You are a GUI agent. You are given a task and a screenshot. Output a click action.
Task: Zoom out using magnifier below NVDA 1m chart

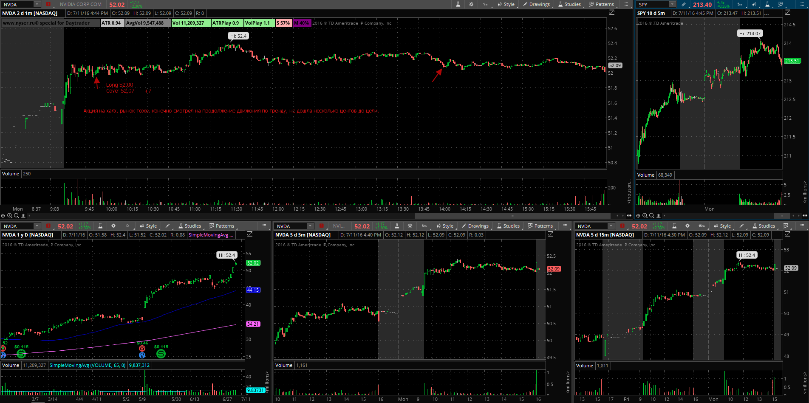(17, 216)
